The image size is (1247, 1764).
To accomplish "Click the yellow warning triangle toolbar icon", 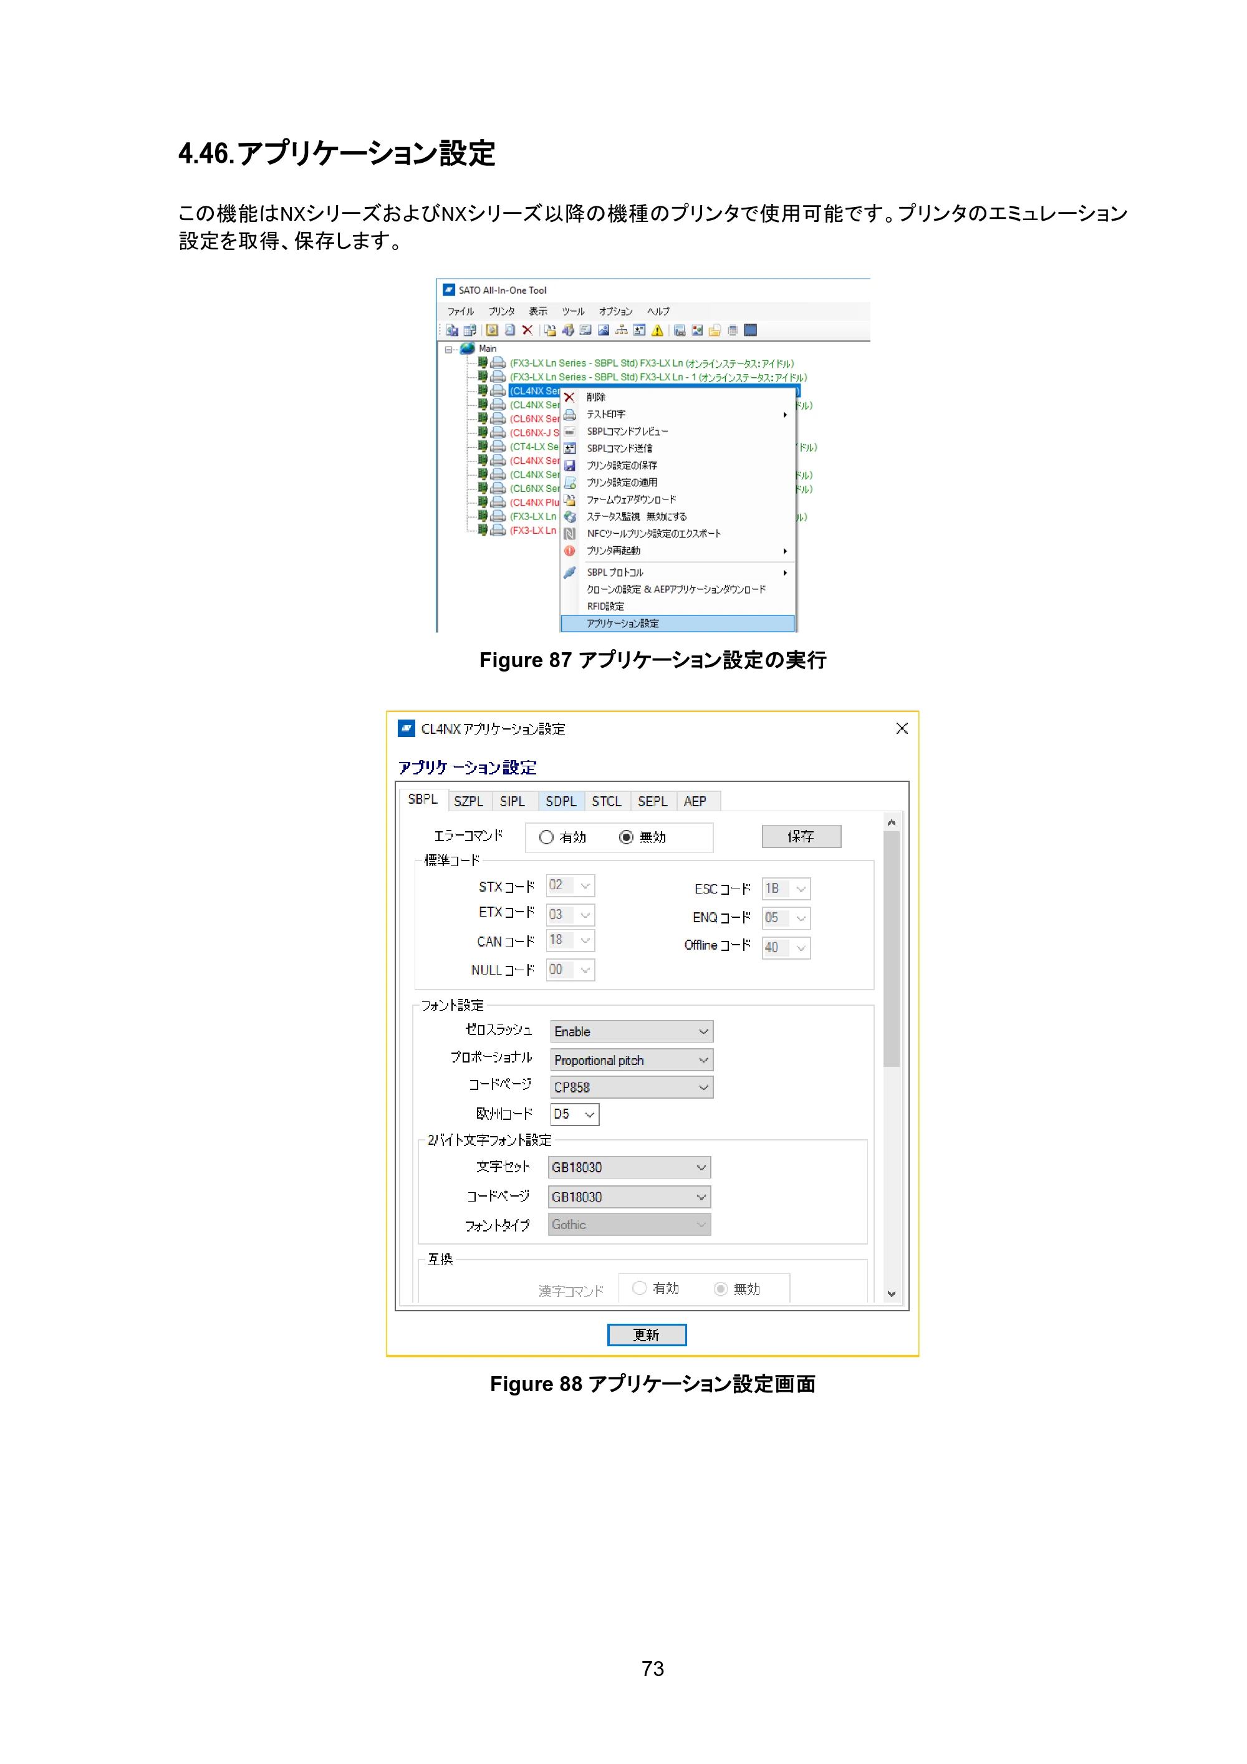I will 658,330.
